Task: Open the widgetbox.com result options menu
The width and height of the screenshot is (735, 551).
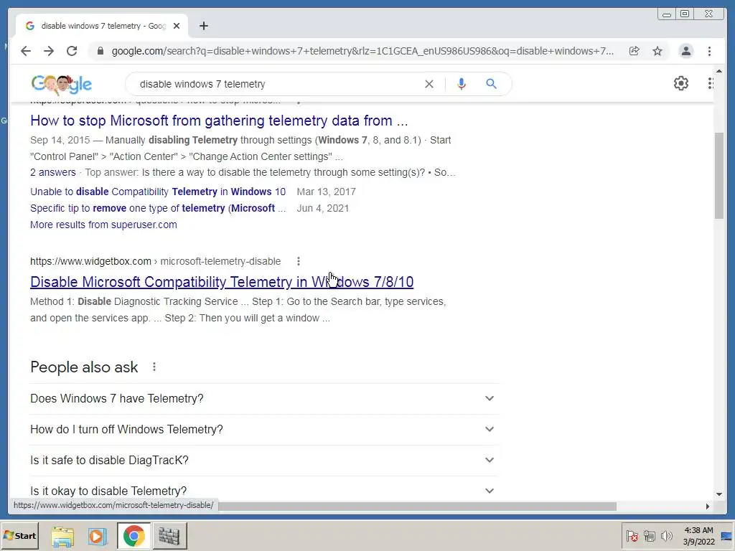Action: point(298,261)
